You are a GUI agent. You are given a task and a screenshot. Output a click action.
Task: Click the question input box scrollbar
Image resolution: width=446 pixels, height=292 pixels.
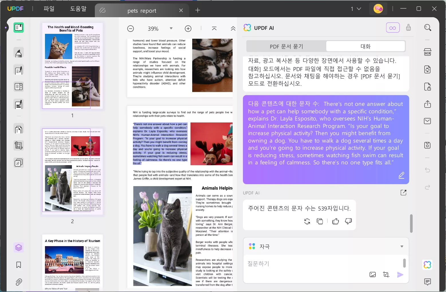[404, 263]
